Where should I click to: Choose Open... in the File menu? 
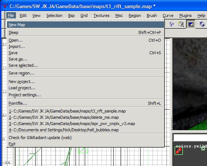click(86, 40)
